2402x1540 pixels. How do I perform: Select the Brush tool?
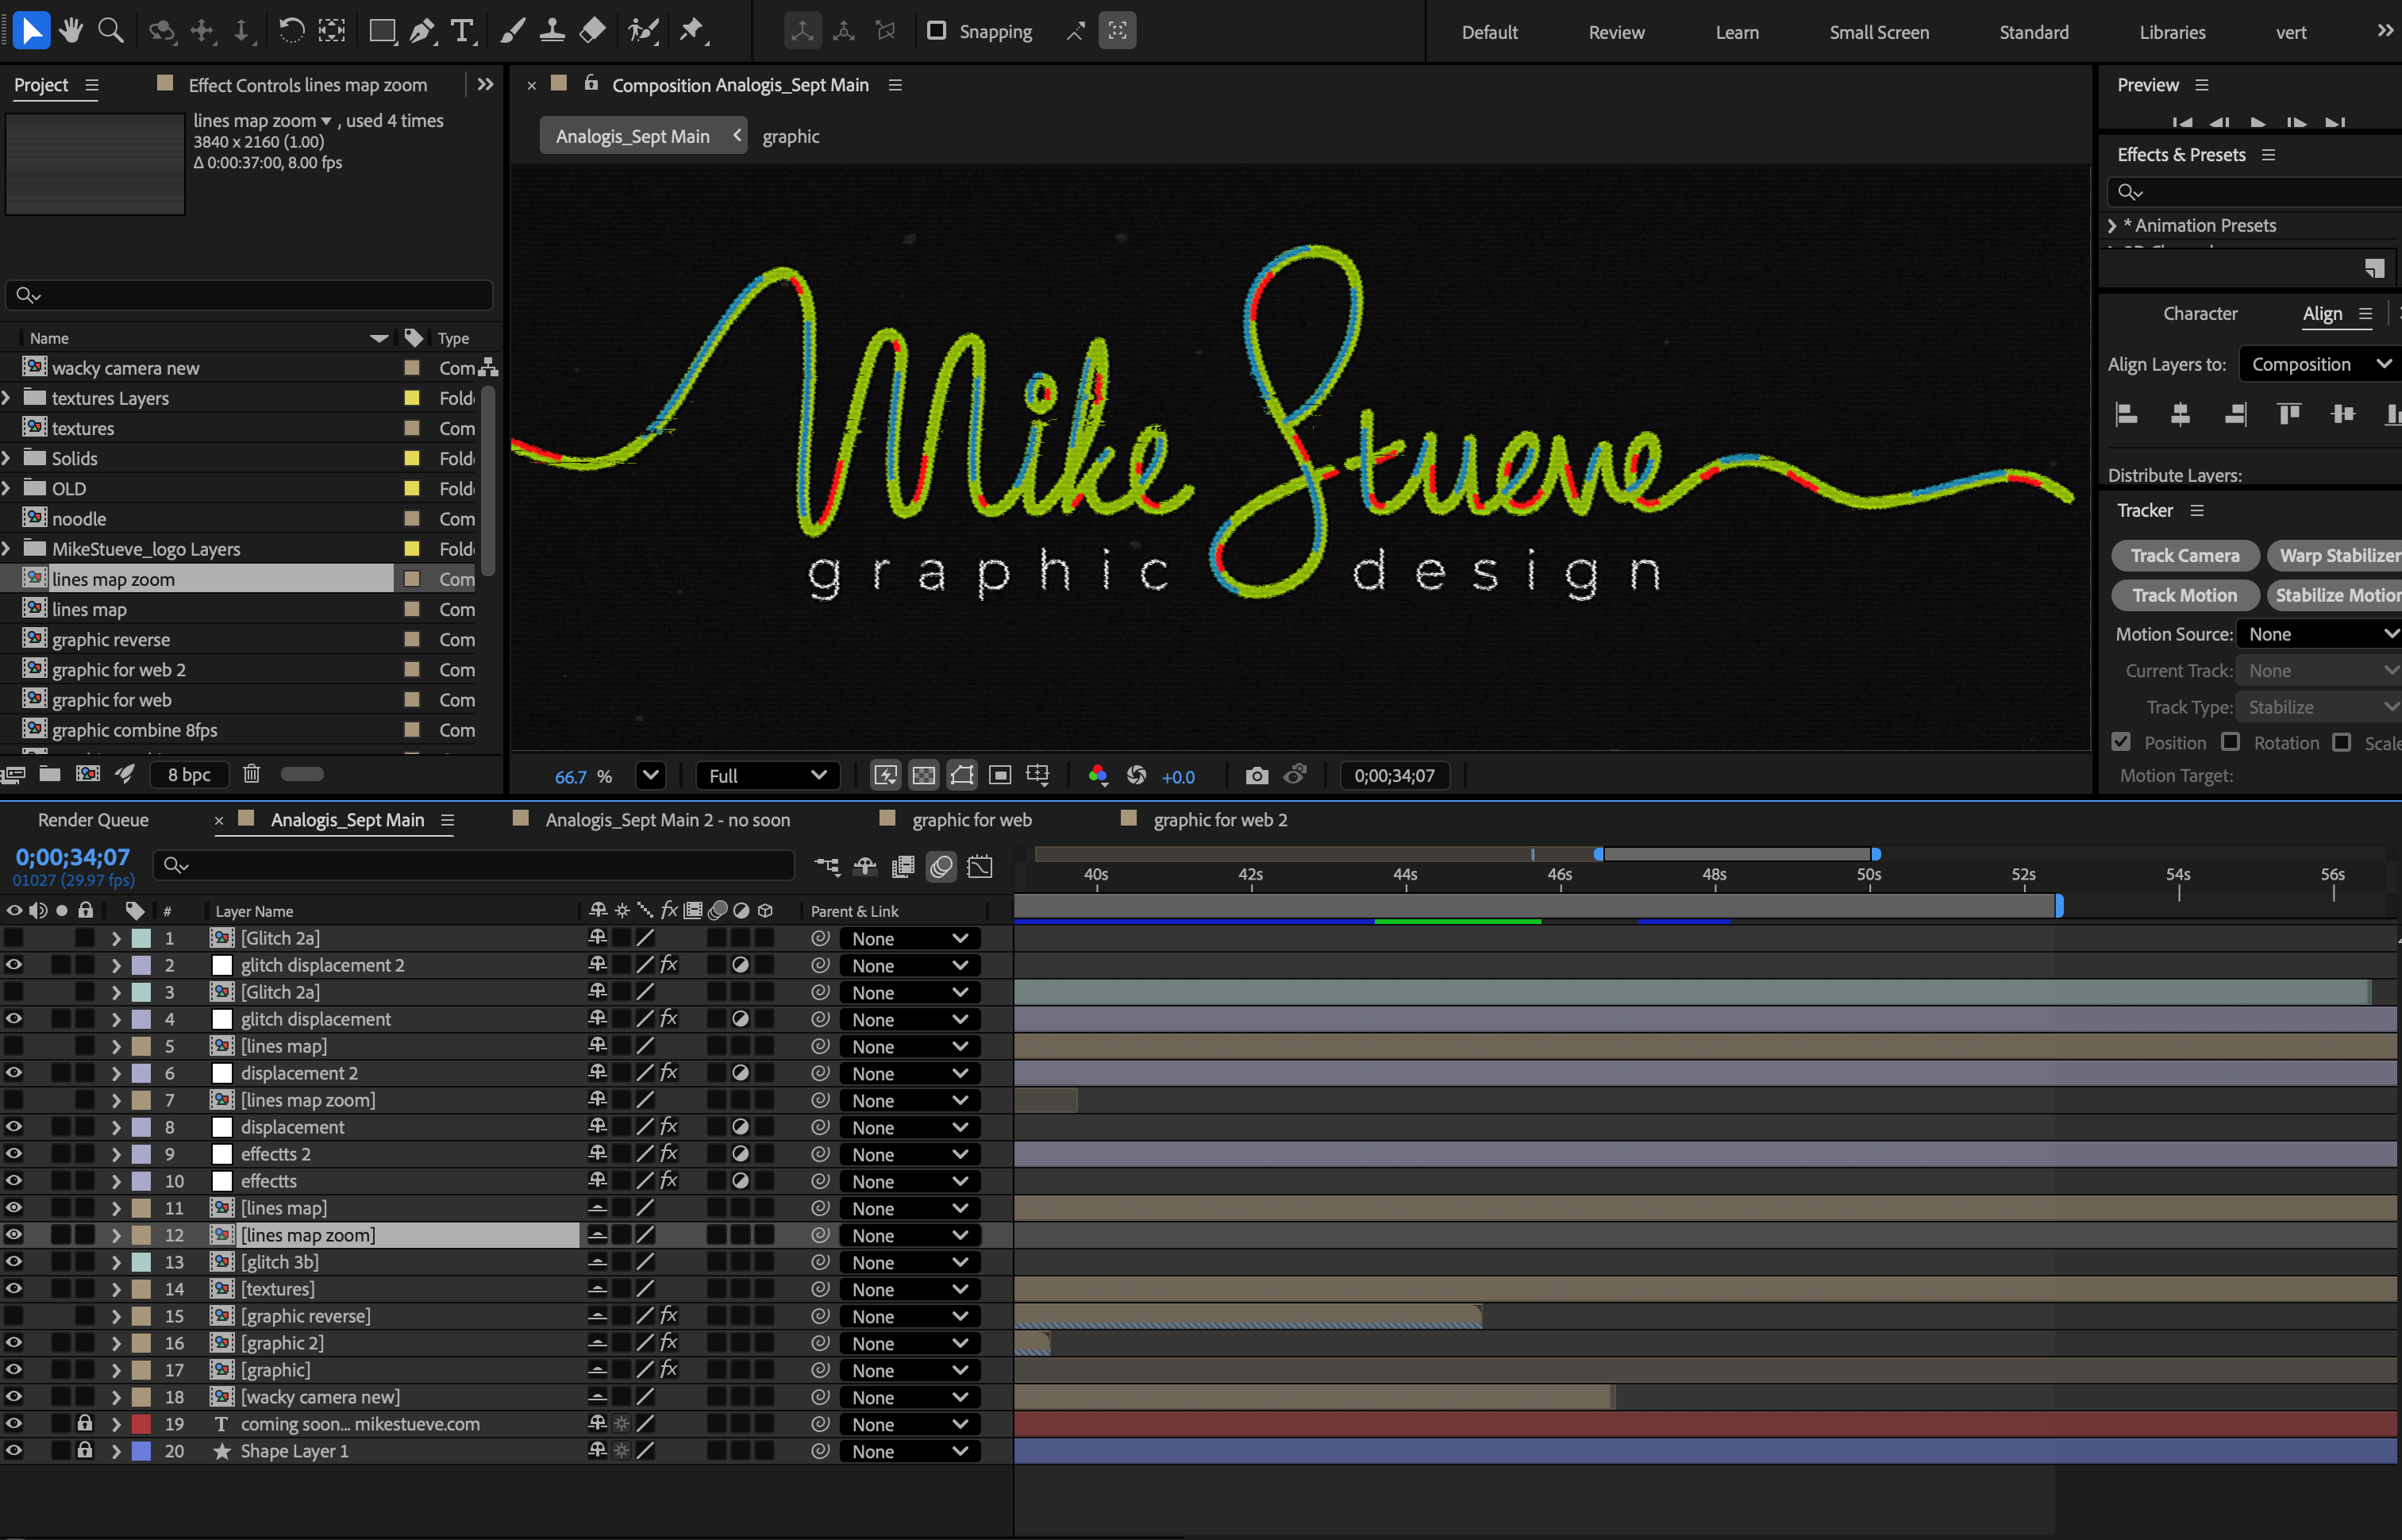pyautogui.click(x=512, y=31)
